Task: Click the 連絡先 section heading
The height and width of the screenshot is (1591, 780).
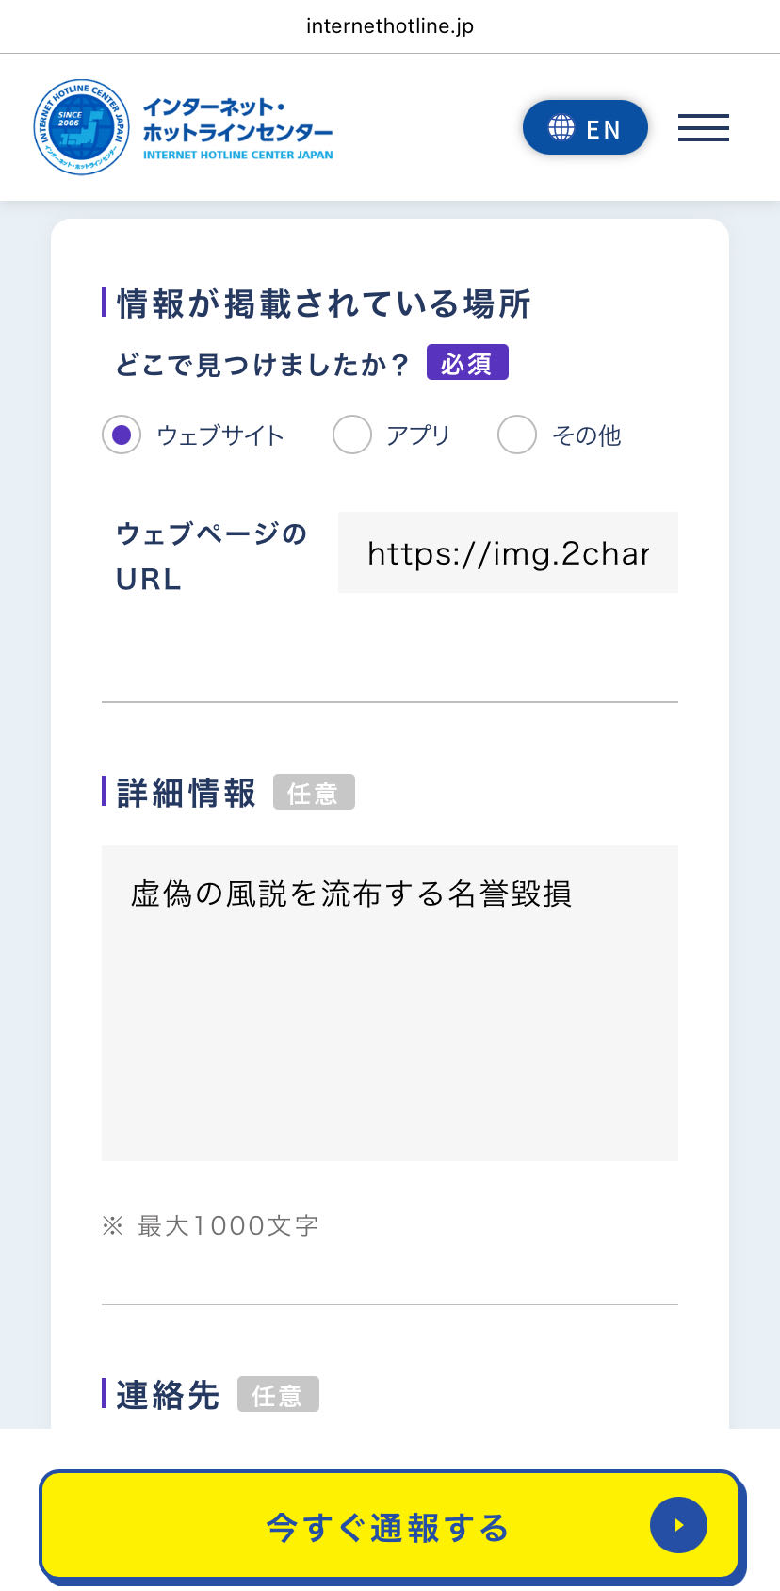Action: [x=168, y=1394]
